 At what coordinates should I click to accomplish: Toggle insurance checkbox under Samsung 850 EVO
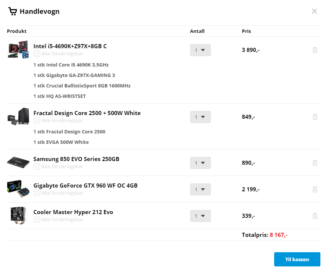click(x=37, y=166)
